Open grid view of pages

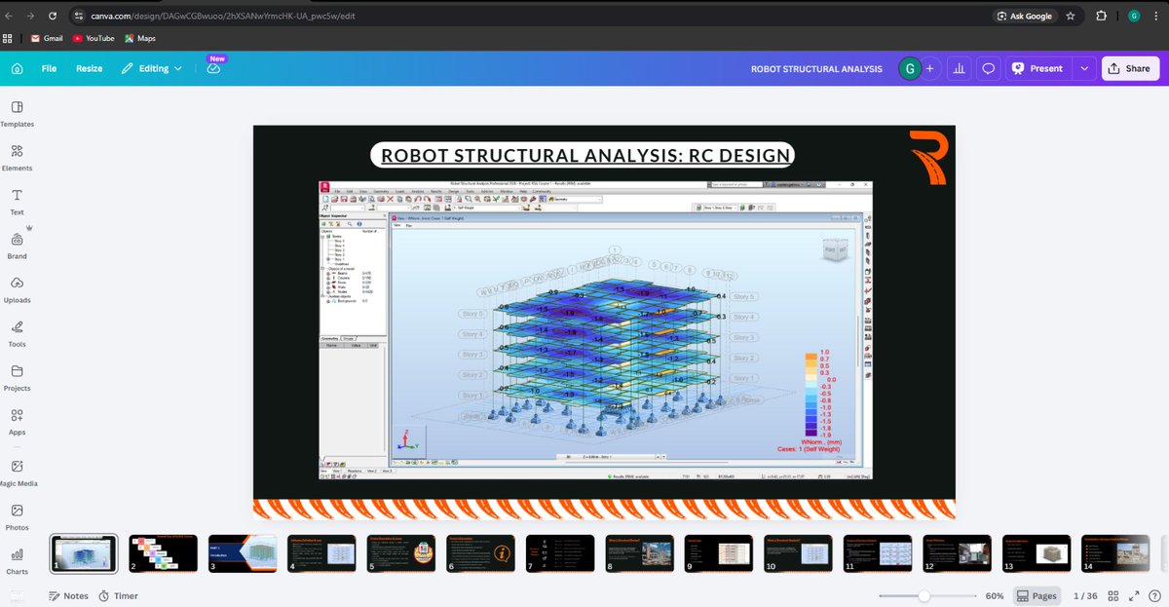tap(1112, 595)
